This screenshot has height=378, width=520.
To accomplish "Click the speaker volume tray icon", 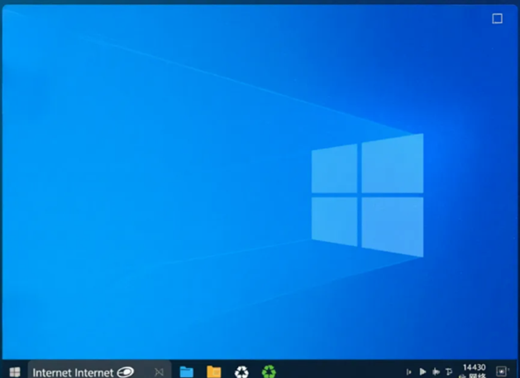I will click(437, 371).
